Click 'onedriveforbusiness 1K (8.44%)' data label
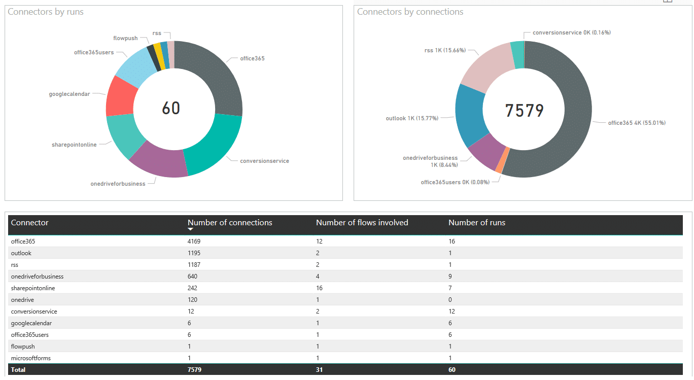 (430, 161)
